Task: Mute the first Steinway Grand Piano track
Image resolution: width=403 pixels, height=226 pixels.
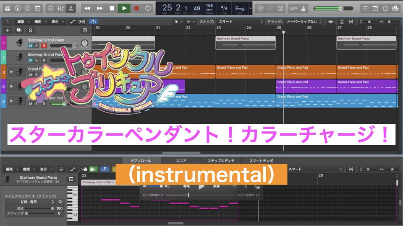Action: tap(31, 46)
